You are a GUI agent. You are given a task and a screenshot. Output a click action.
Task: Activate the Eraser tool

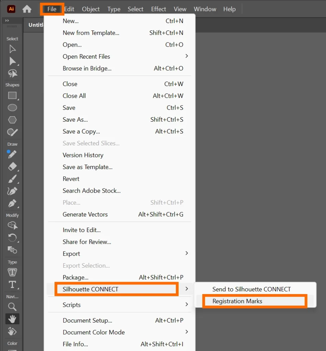click(12, 167)
